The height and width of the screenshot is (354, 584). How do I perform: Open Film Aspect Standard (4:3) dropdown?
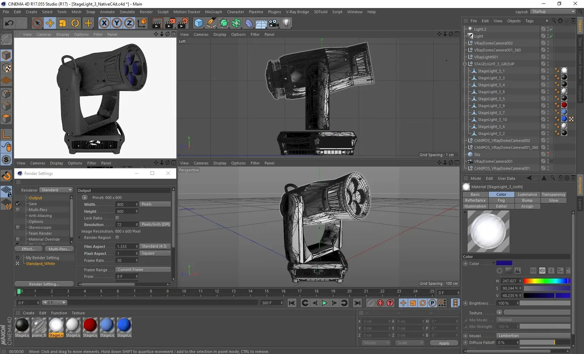(155, 246)
